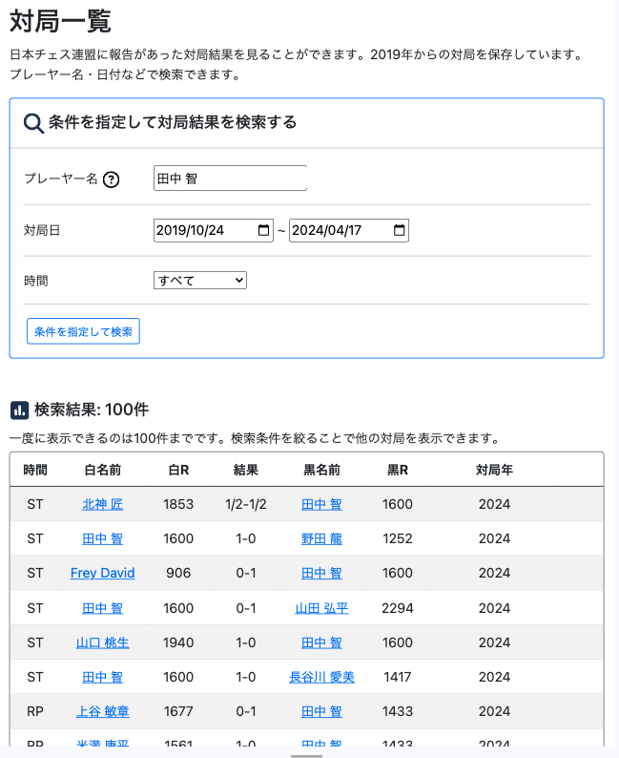
Task: Click the result cell 1/2-1/2
Action: click(x=246, y=504)
